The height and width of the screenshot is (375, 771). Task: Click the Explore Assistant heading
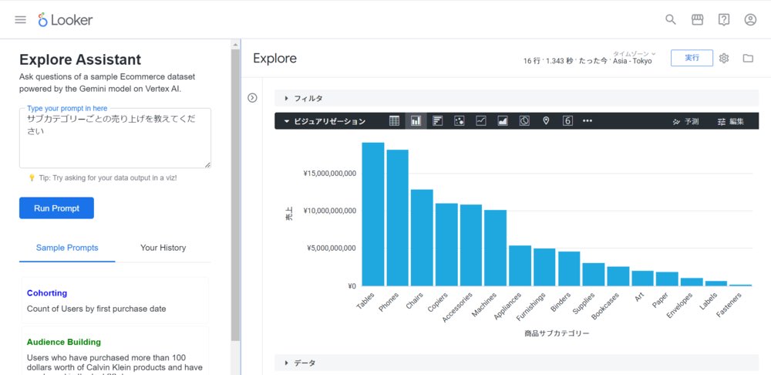pyautogui.click(x=80, y=59)
